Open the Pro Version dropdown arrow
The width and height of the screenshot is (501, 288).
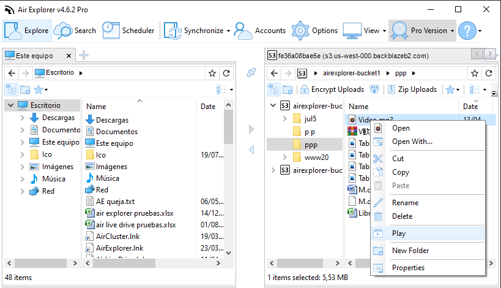(452, 31)
